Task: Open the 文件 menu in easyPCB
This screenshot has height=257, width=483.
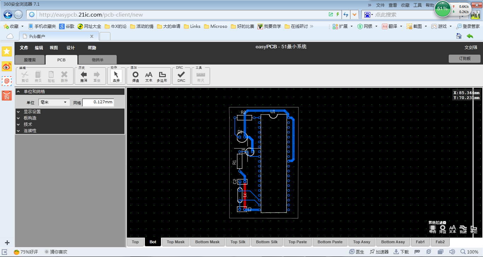Action: pyautogui.click(x=24, y=48)
